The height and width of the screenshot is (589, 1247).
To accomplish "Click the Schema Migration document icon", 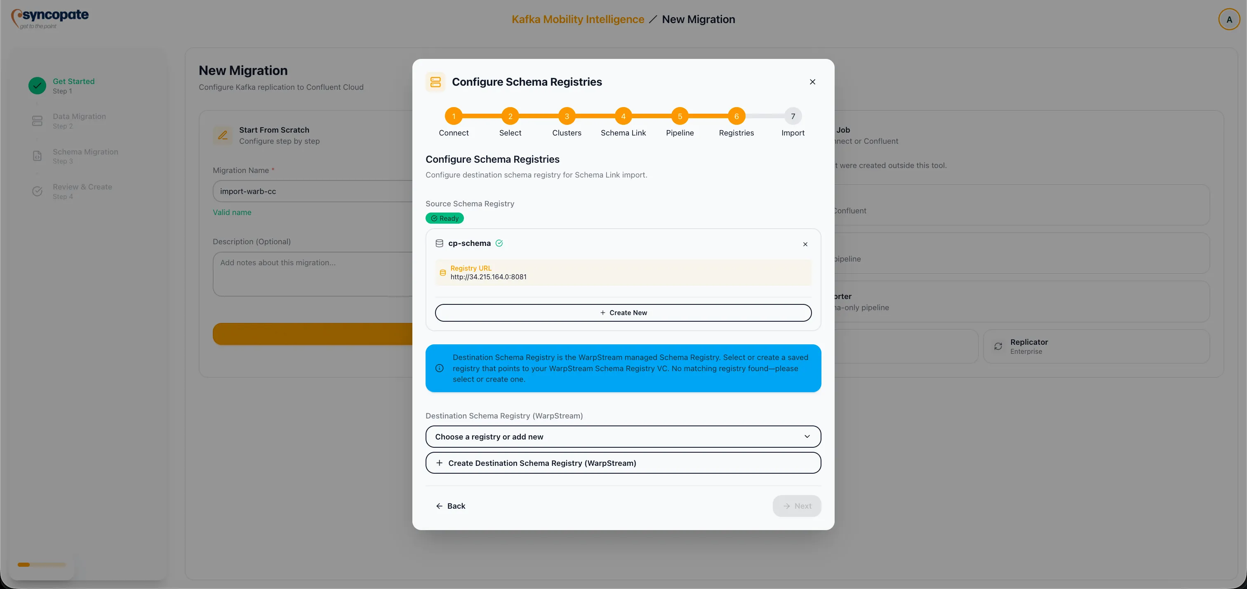I will point(37,156).
